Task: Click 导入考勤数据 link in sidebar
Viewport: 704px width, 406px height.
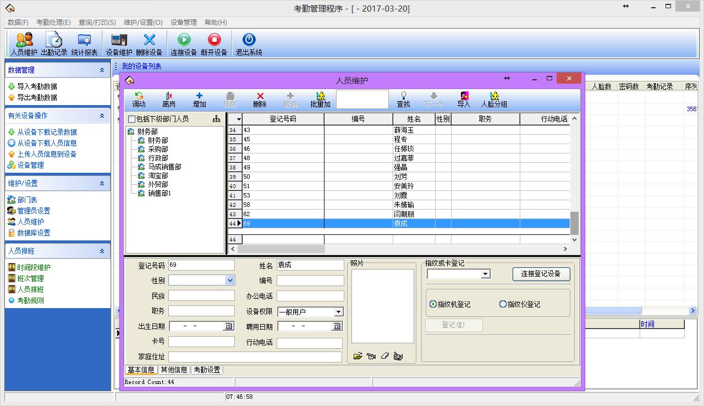Action: 37,86
